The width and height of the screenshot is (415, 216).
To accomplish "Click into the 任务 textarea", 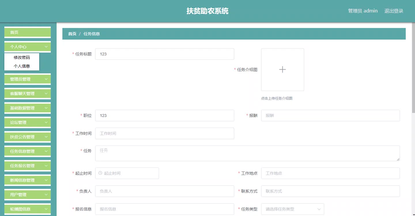I will 248,153.
